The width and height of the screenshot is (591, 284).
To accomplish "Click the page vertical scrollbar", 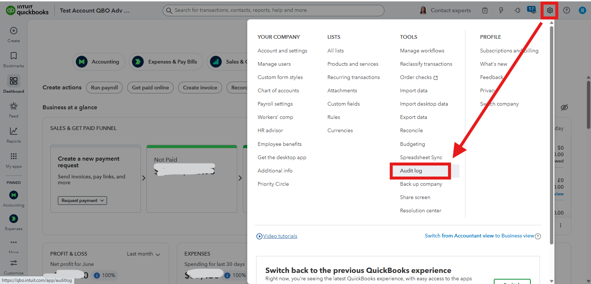I will [x=588, y=105].
